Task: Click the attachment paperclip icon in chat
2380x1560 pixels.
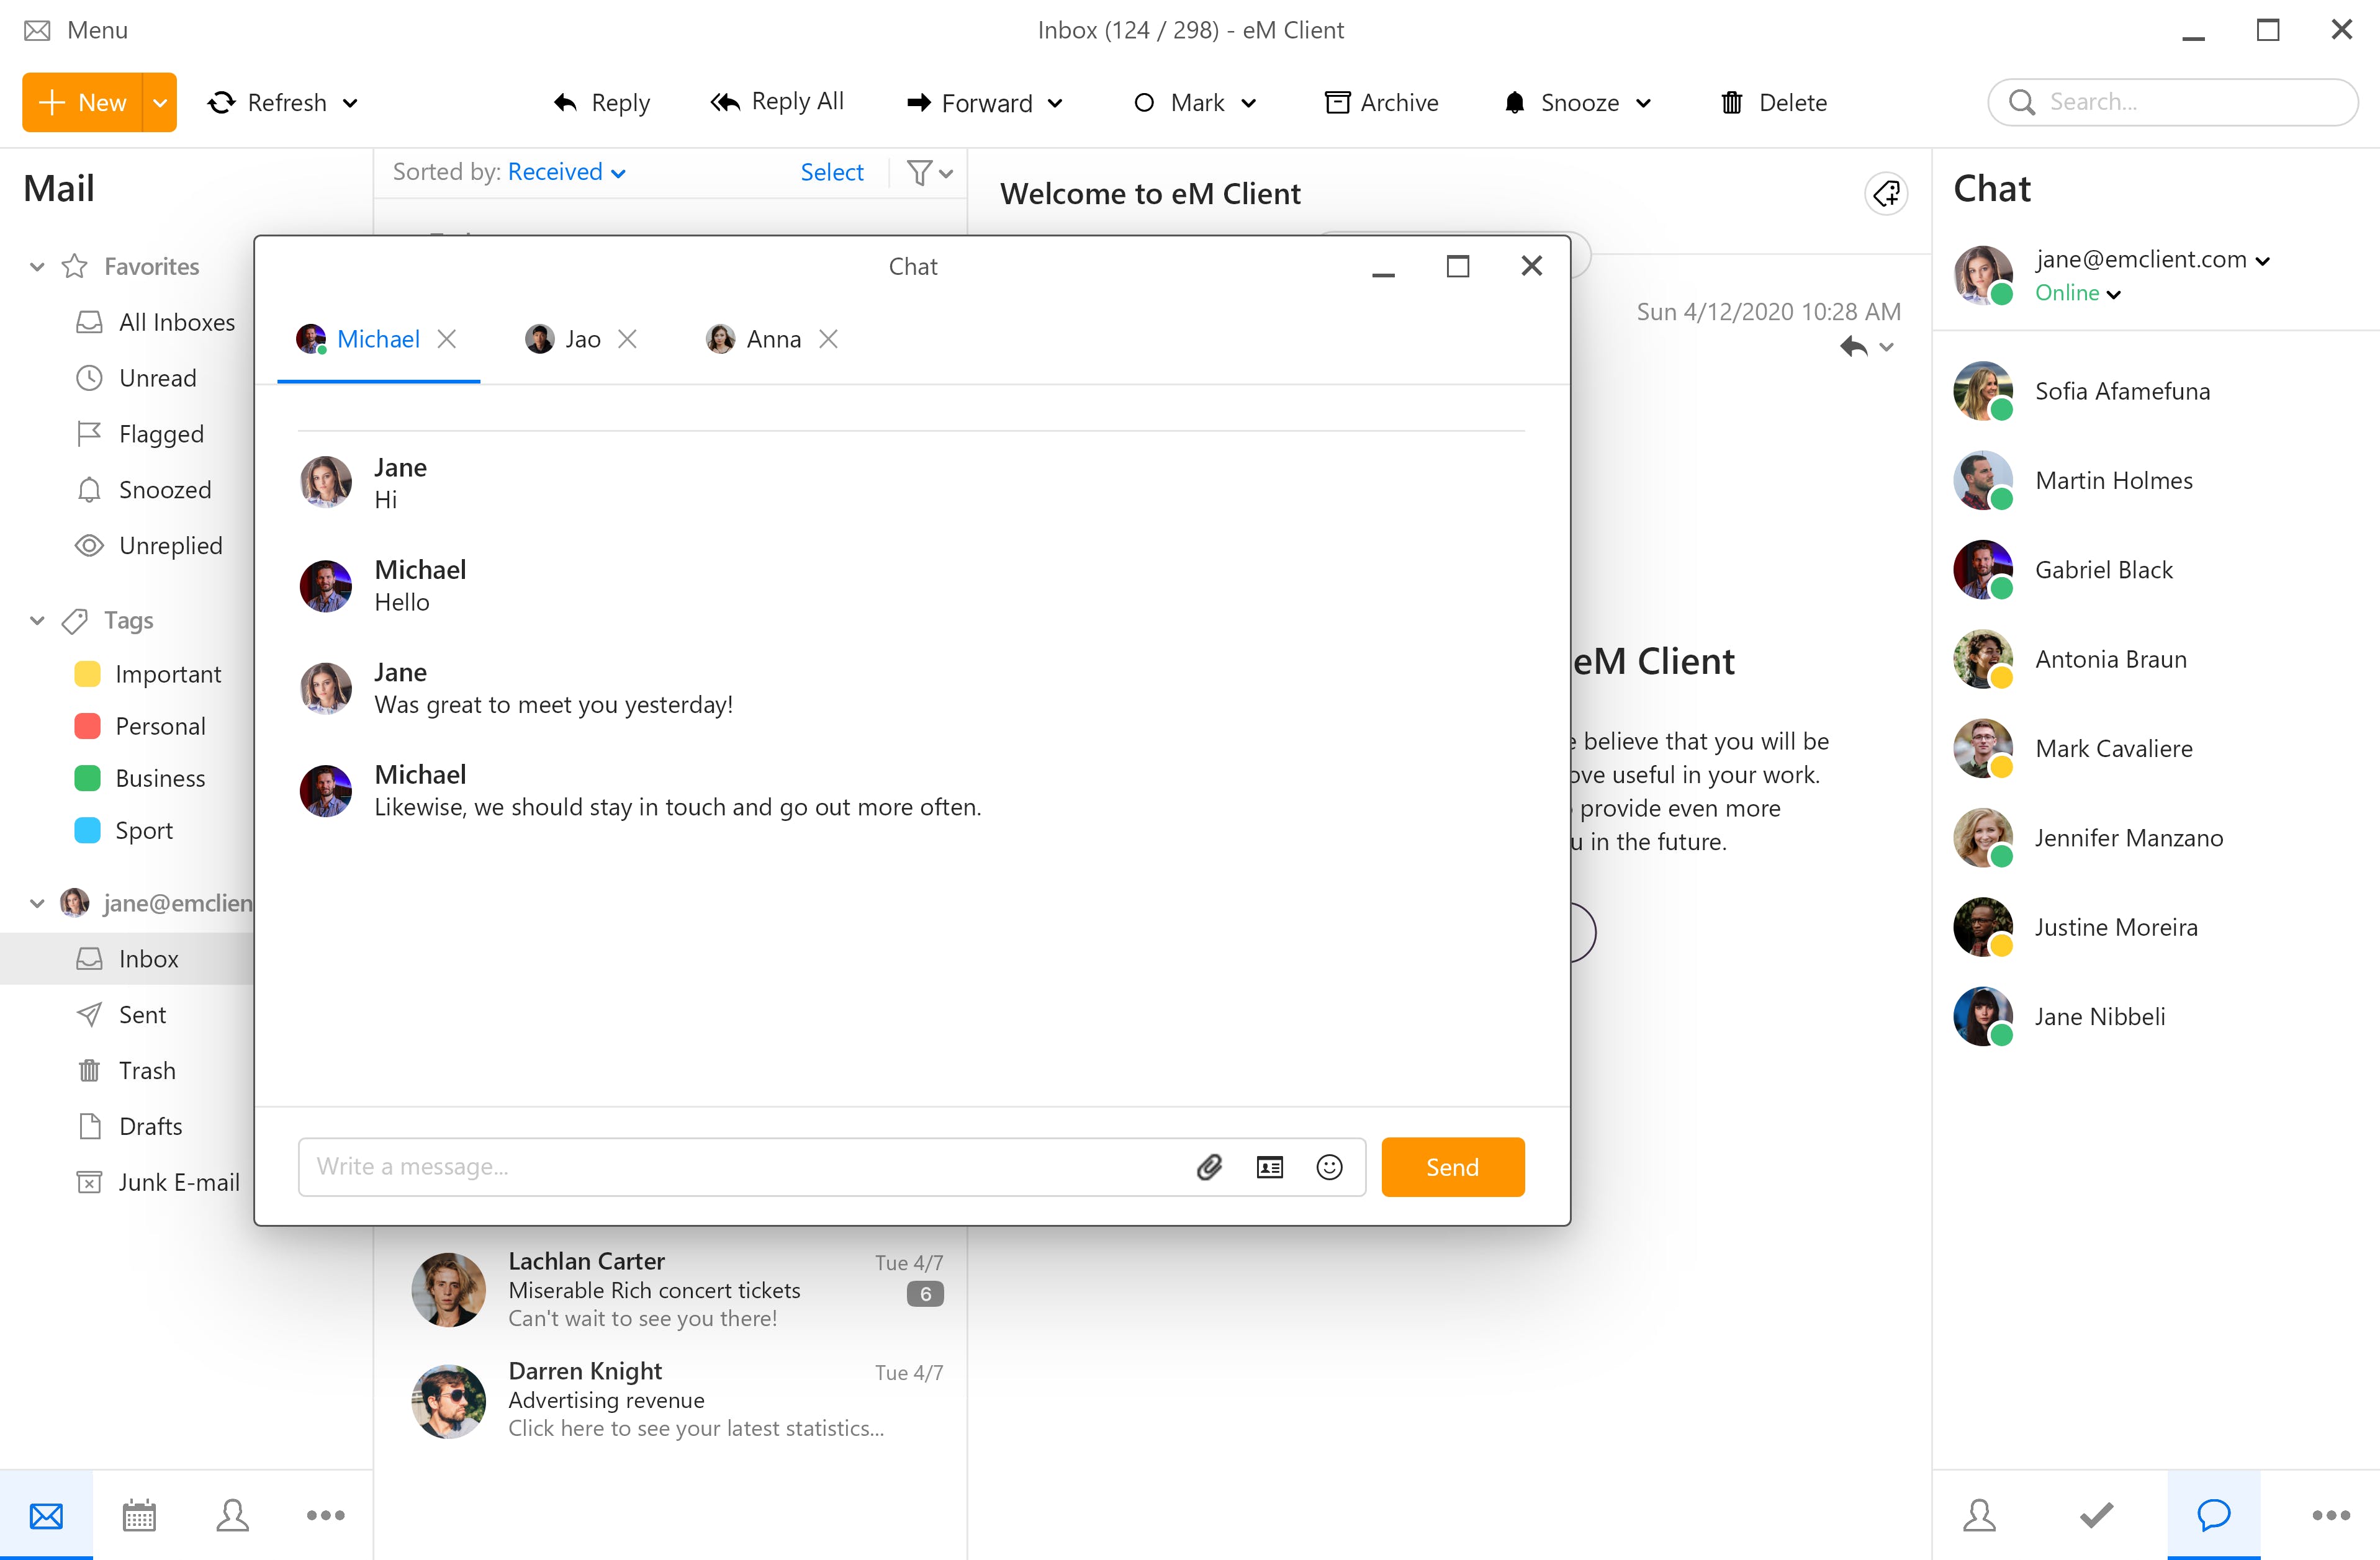Action: coord(1209,1167)
